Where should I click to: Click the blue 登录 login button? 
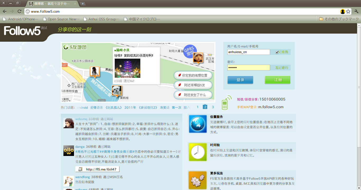point(240,80)
